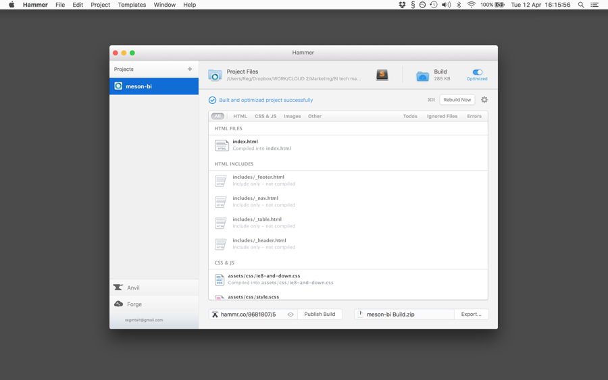Click the includes/_nav.html file icon
This screenshot has height=380, width=608.
click(x=221, y=202)
